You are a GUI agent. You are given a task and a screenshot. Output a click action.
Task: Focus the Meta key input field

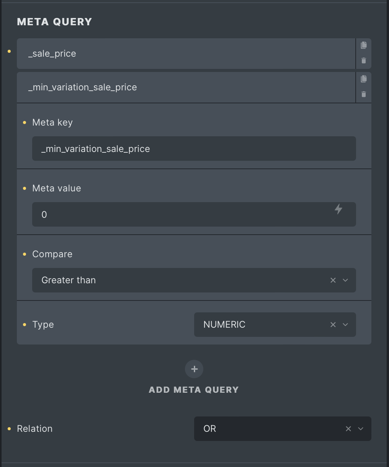pos(194,149)
